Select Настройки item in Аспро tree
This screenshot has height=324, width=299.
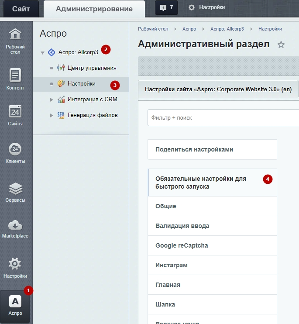82,83
